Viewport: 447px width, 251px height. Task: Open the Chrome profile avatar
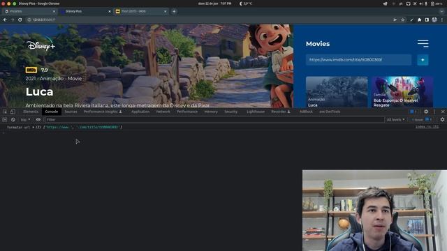[x=434, y=20]
